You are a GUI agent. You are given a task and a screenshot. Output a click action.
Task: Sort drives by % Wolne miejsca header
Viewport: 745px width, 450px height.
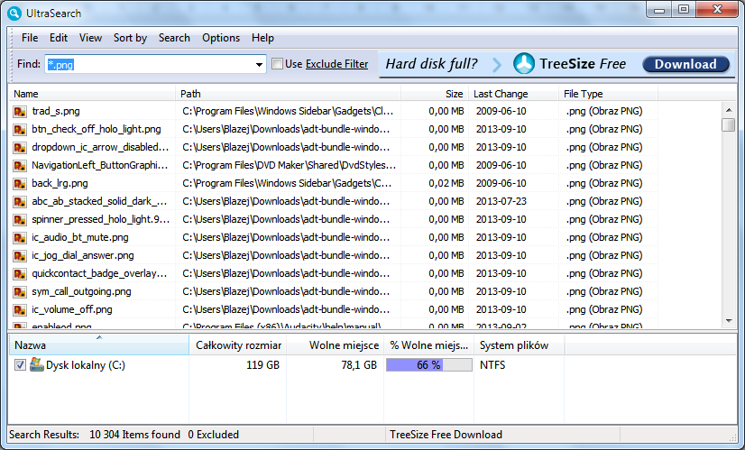(x=429, y=345)
